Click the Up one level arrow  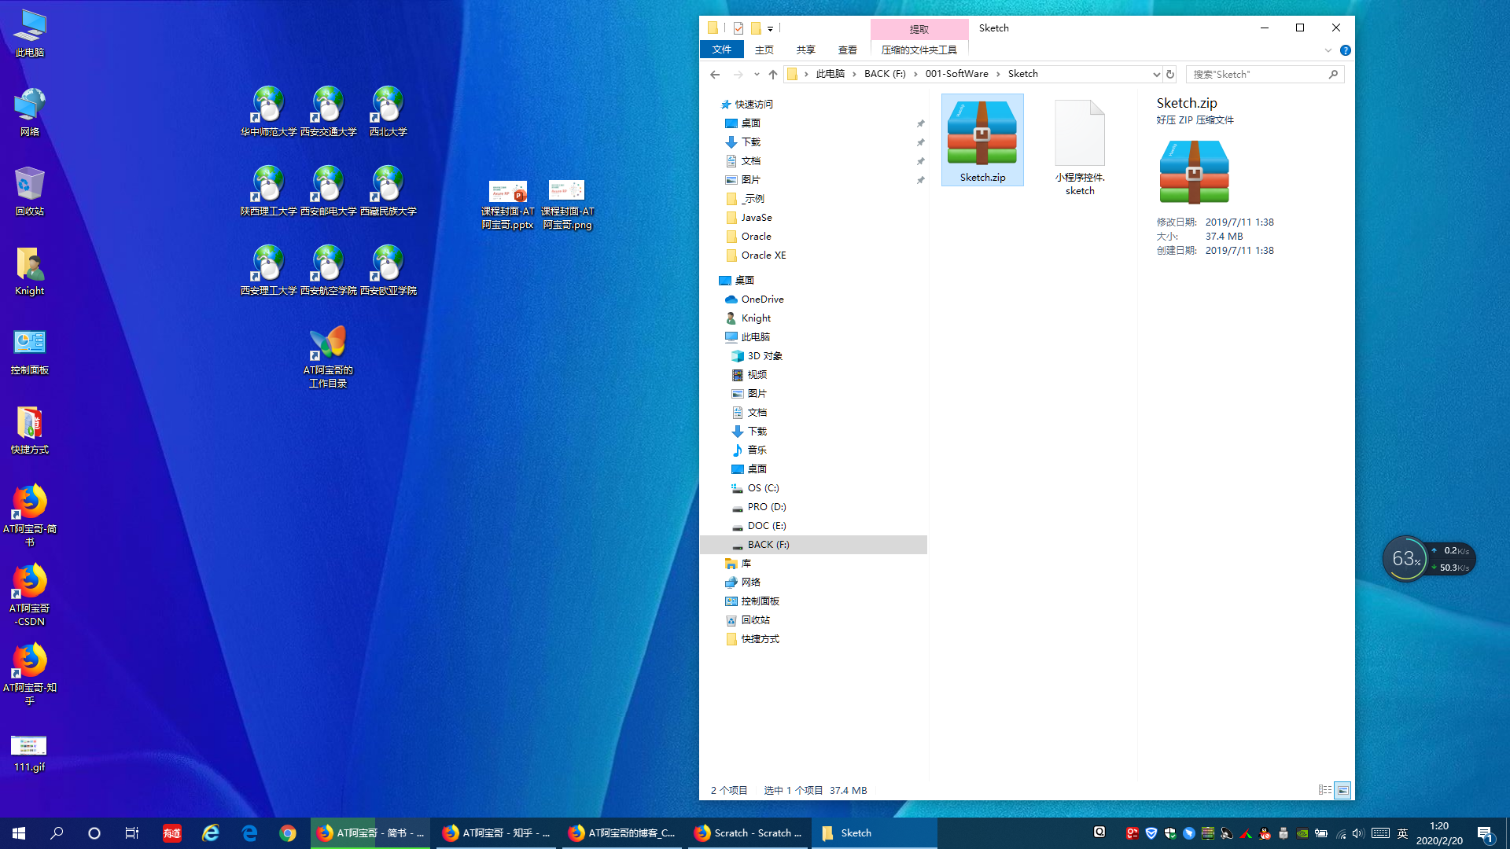[773, 75]
